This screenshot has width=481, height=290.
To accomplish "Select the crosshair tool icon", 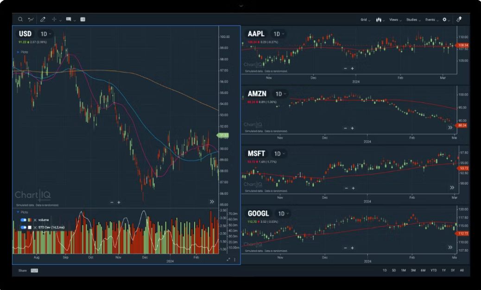I will (x=54, y=19).
